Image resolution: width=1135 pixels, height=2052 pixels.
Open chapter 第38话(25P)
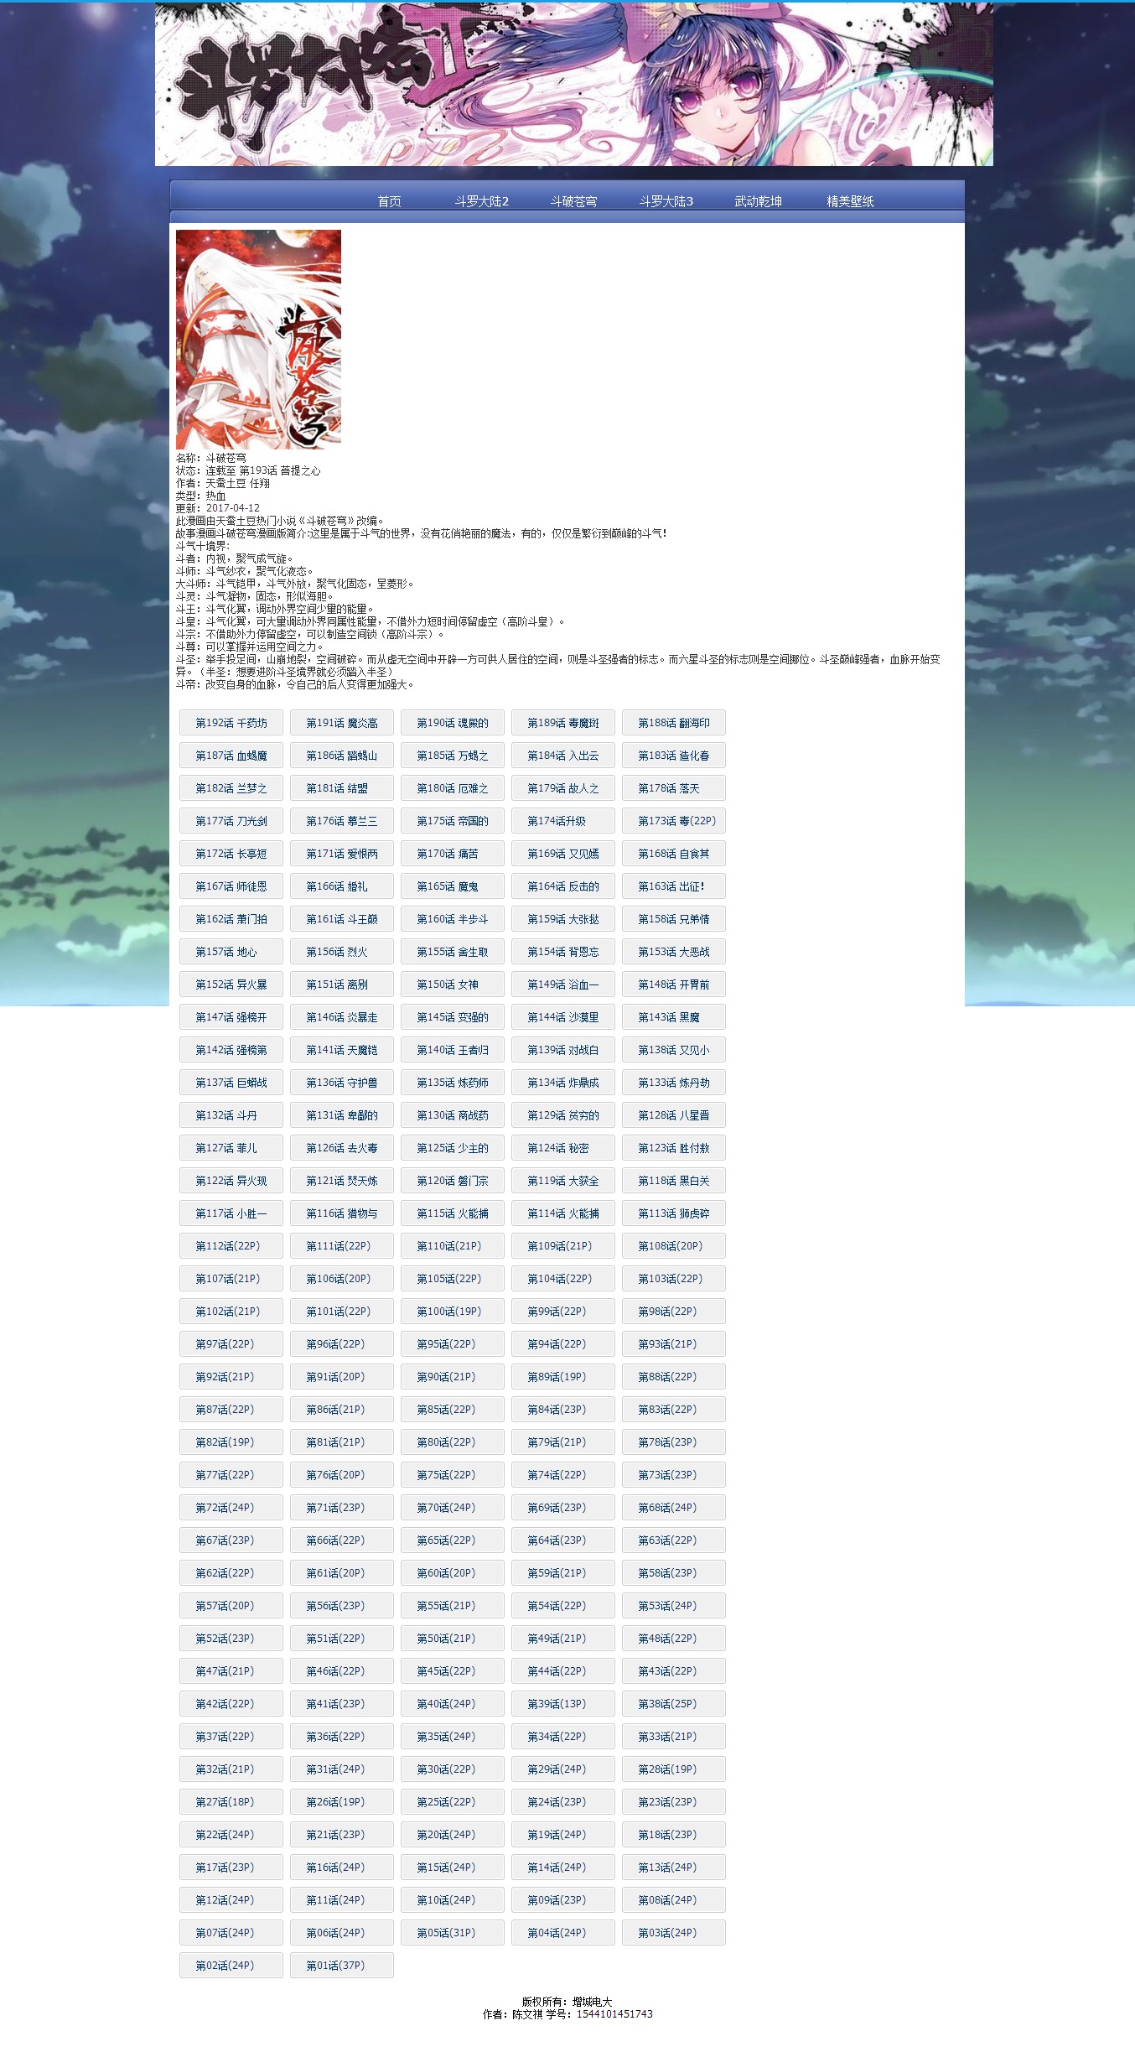[674, 1704]
